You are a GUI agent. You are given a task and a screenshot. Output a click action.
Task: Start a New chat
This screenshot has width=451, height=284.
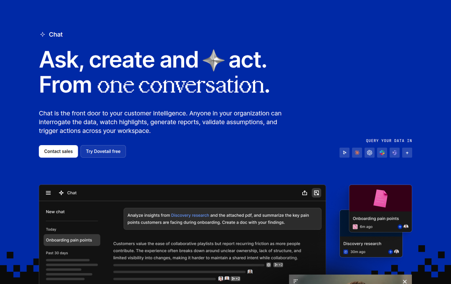tap(55, 211)
